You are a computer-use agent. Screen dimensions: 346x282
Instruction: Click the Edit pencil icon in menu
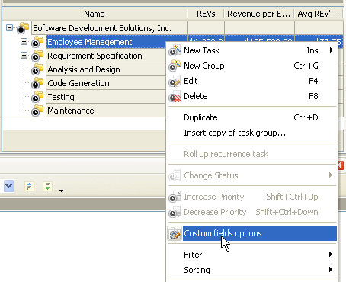click(175, 81)
